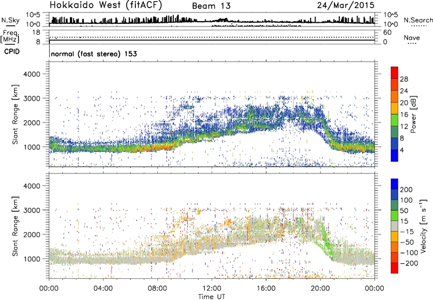
Task: Click the 'Freq. [MHz]' axis label
Action: pyautogui.click(x=10, y=36)
